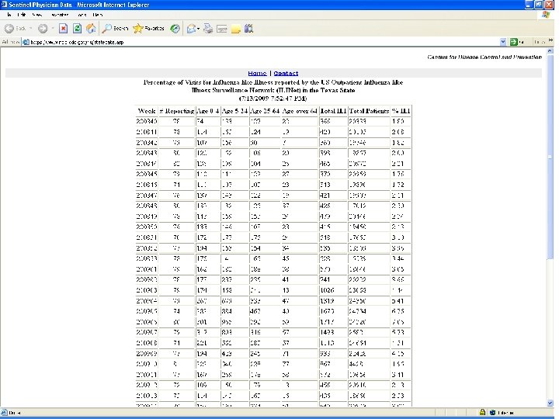Open the View menu
Image resolution: width=559 pixels, height=419 pixels.
coord(37,15)
